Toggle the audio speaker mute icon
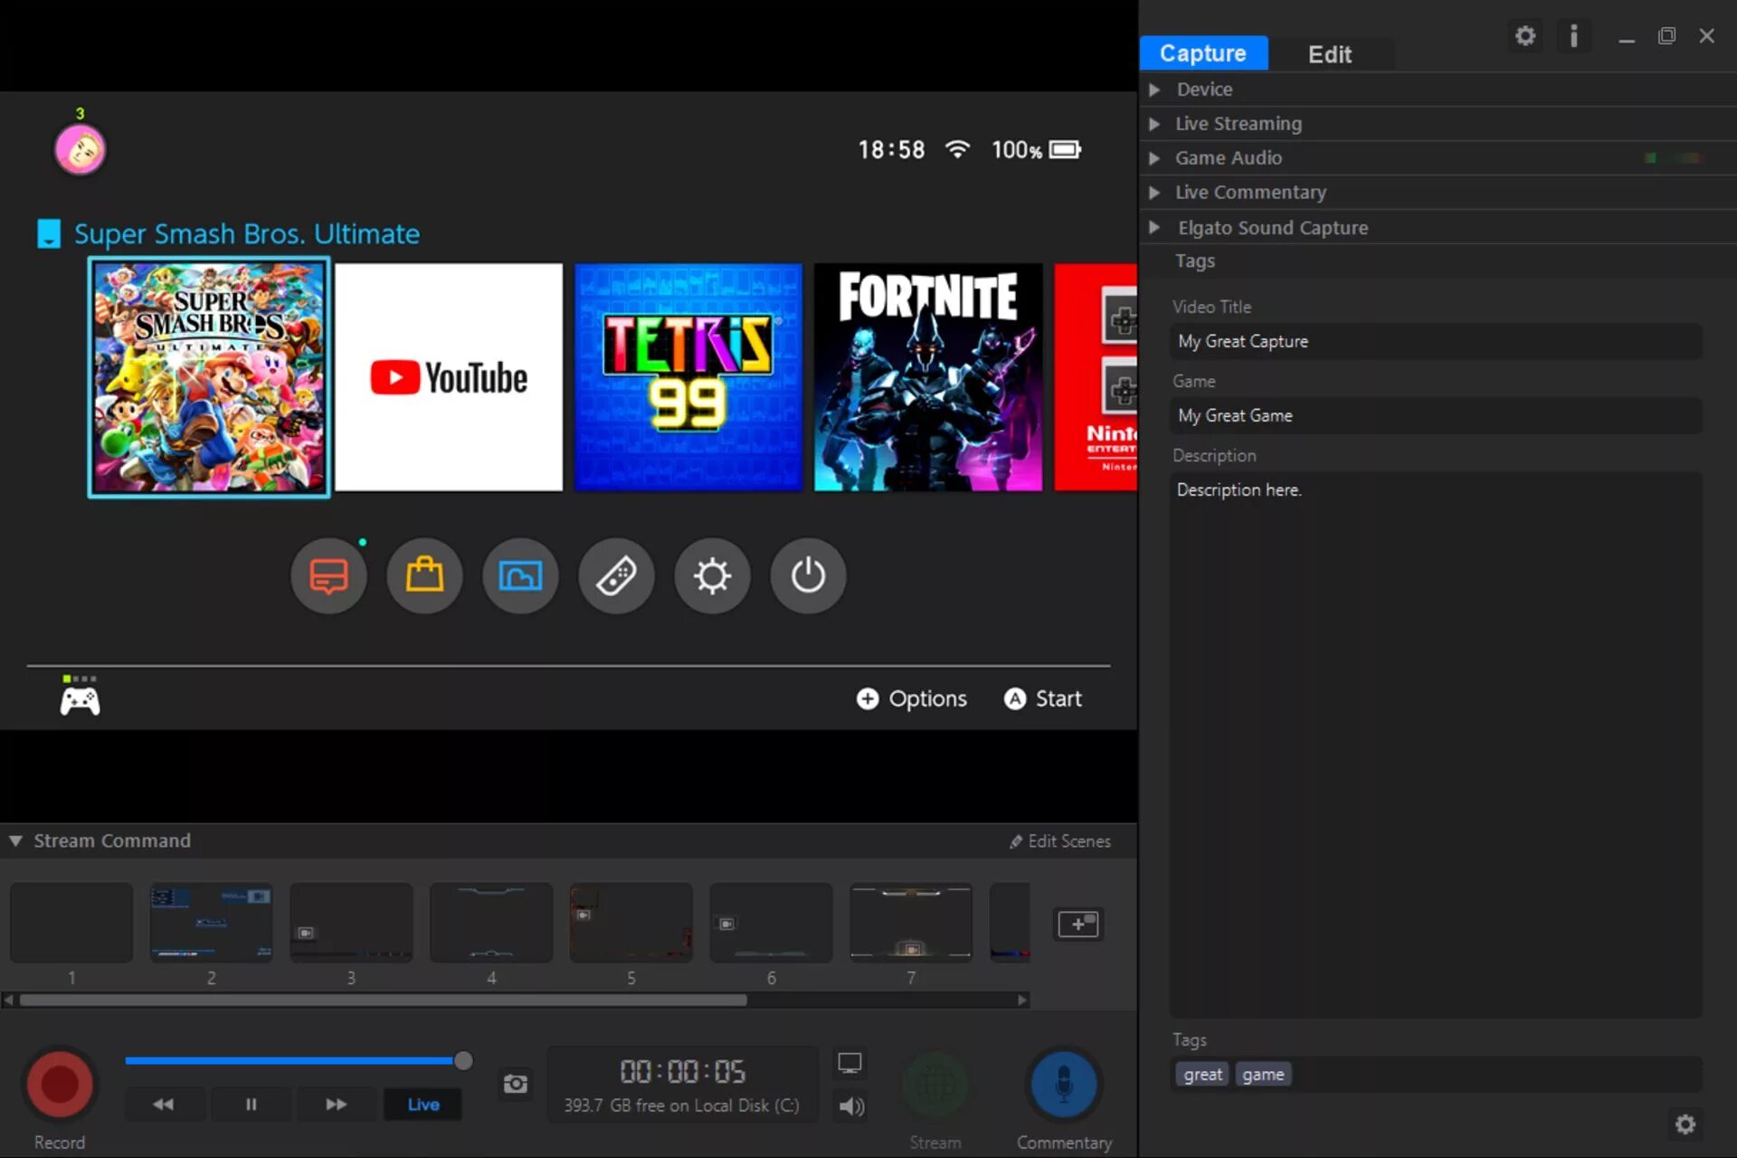Viewport: 1737px width, 1158px height. tap(850, 1106)
